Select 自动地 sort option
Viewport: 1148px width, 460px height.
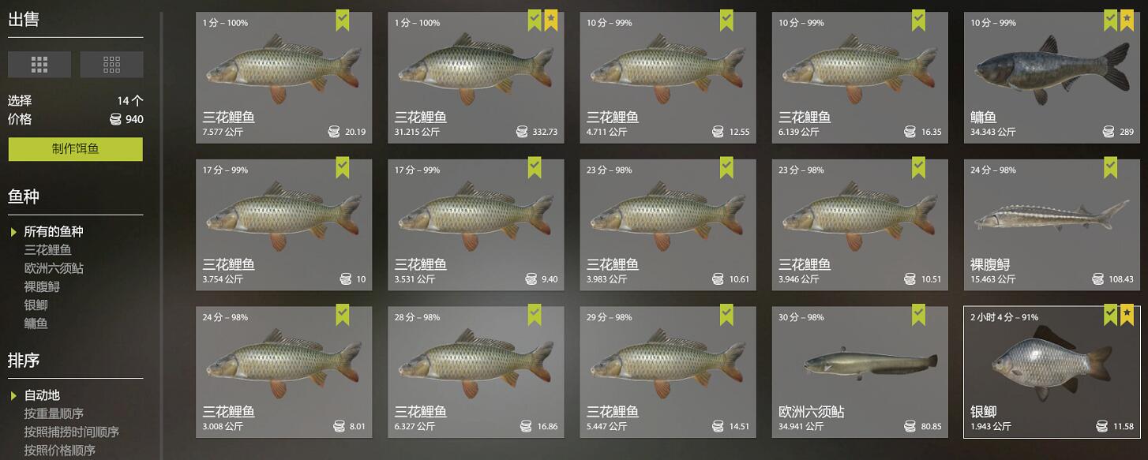[42, 395]
